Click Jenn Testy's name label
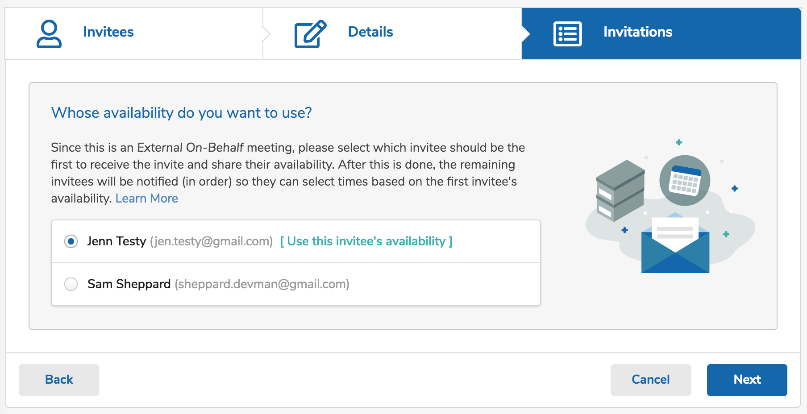 [x=116, y=241]
